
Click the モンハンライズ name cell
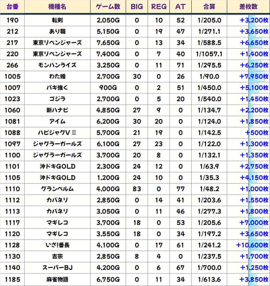[x=57, y=65]
